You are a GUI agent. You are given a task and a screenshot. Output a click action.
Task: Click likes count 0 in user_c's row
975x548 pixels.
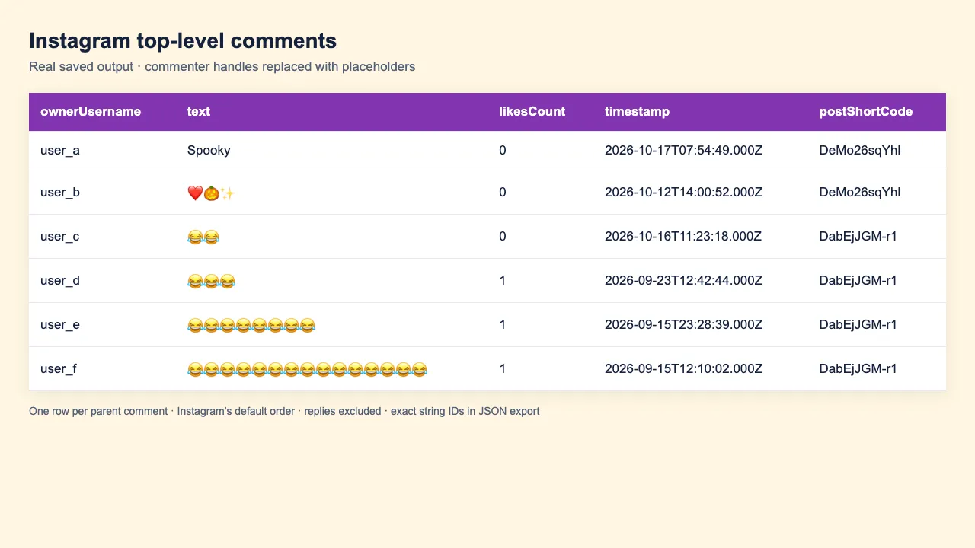[x=503, y=237]
